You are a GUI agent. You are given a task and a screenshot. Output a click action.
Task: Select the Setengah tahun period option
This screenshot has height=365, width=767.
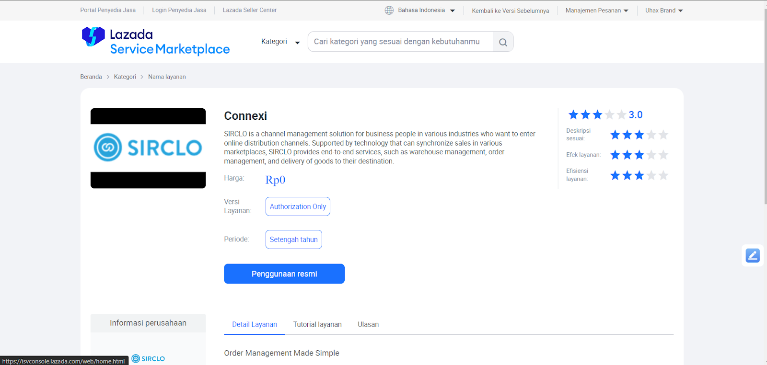[294, 240]
